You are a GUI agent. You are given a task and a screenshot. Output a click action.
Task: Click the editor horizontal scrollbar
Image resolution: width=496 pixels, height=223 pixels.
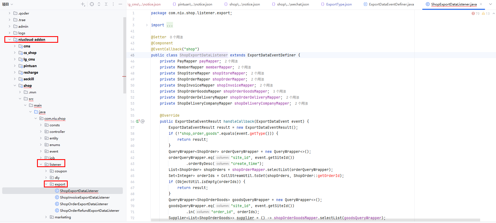click(x=315, y=220)
